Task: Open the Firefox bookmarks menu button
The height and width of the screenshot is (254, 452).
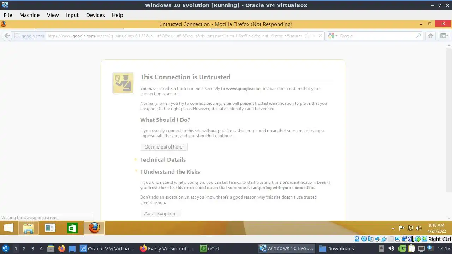Action: [444, 36]
